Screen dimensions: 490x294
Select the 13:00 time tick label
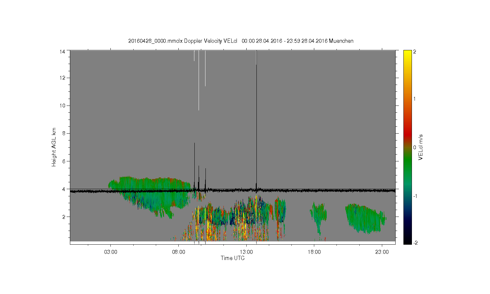(246, 252)
